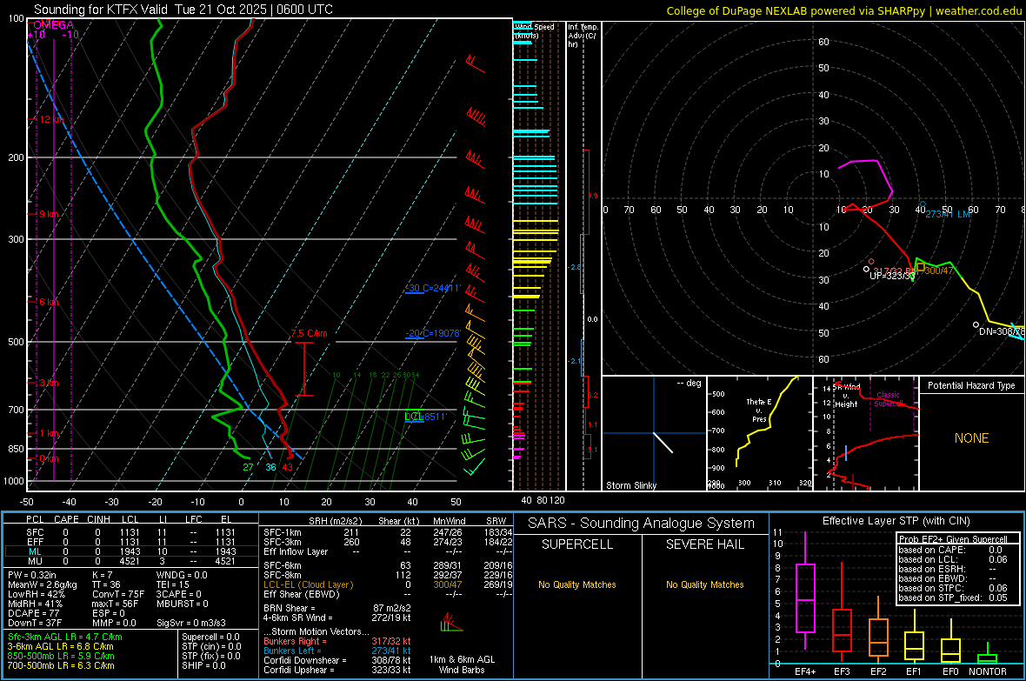
Task: Click the based on STPC: 0.06 line
Action: pyautogui.click(x=953, y=588)
